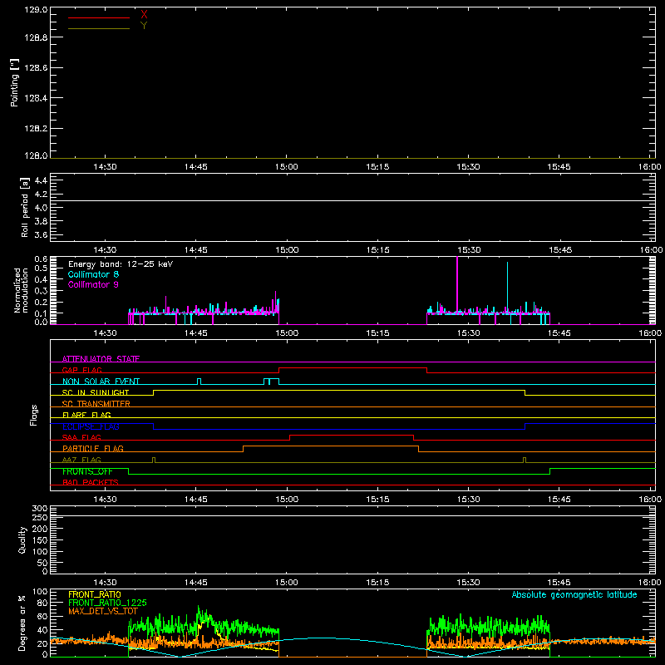Select the PARTICLE_FLAG label

pos(93,448)
